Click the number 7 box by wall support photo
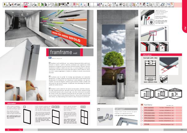Image resolution: width=187 pixels, height=133 pixels. coord(98,109)
